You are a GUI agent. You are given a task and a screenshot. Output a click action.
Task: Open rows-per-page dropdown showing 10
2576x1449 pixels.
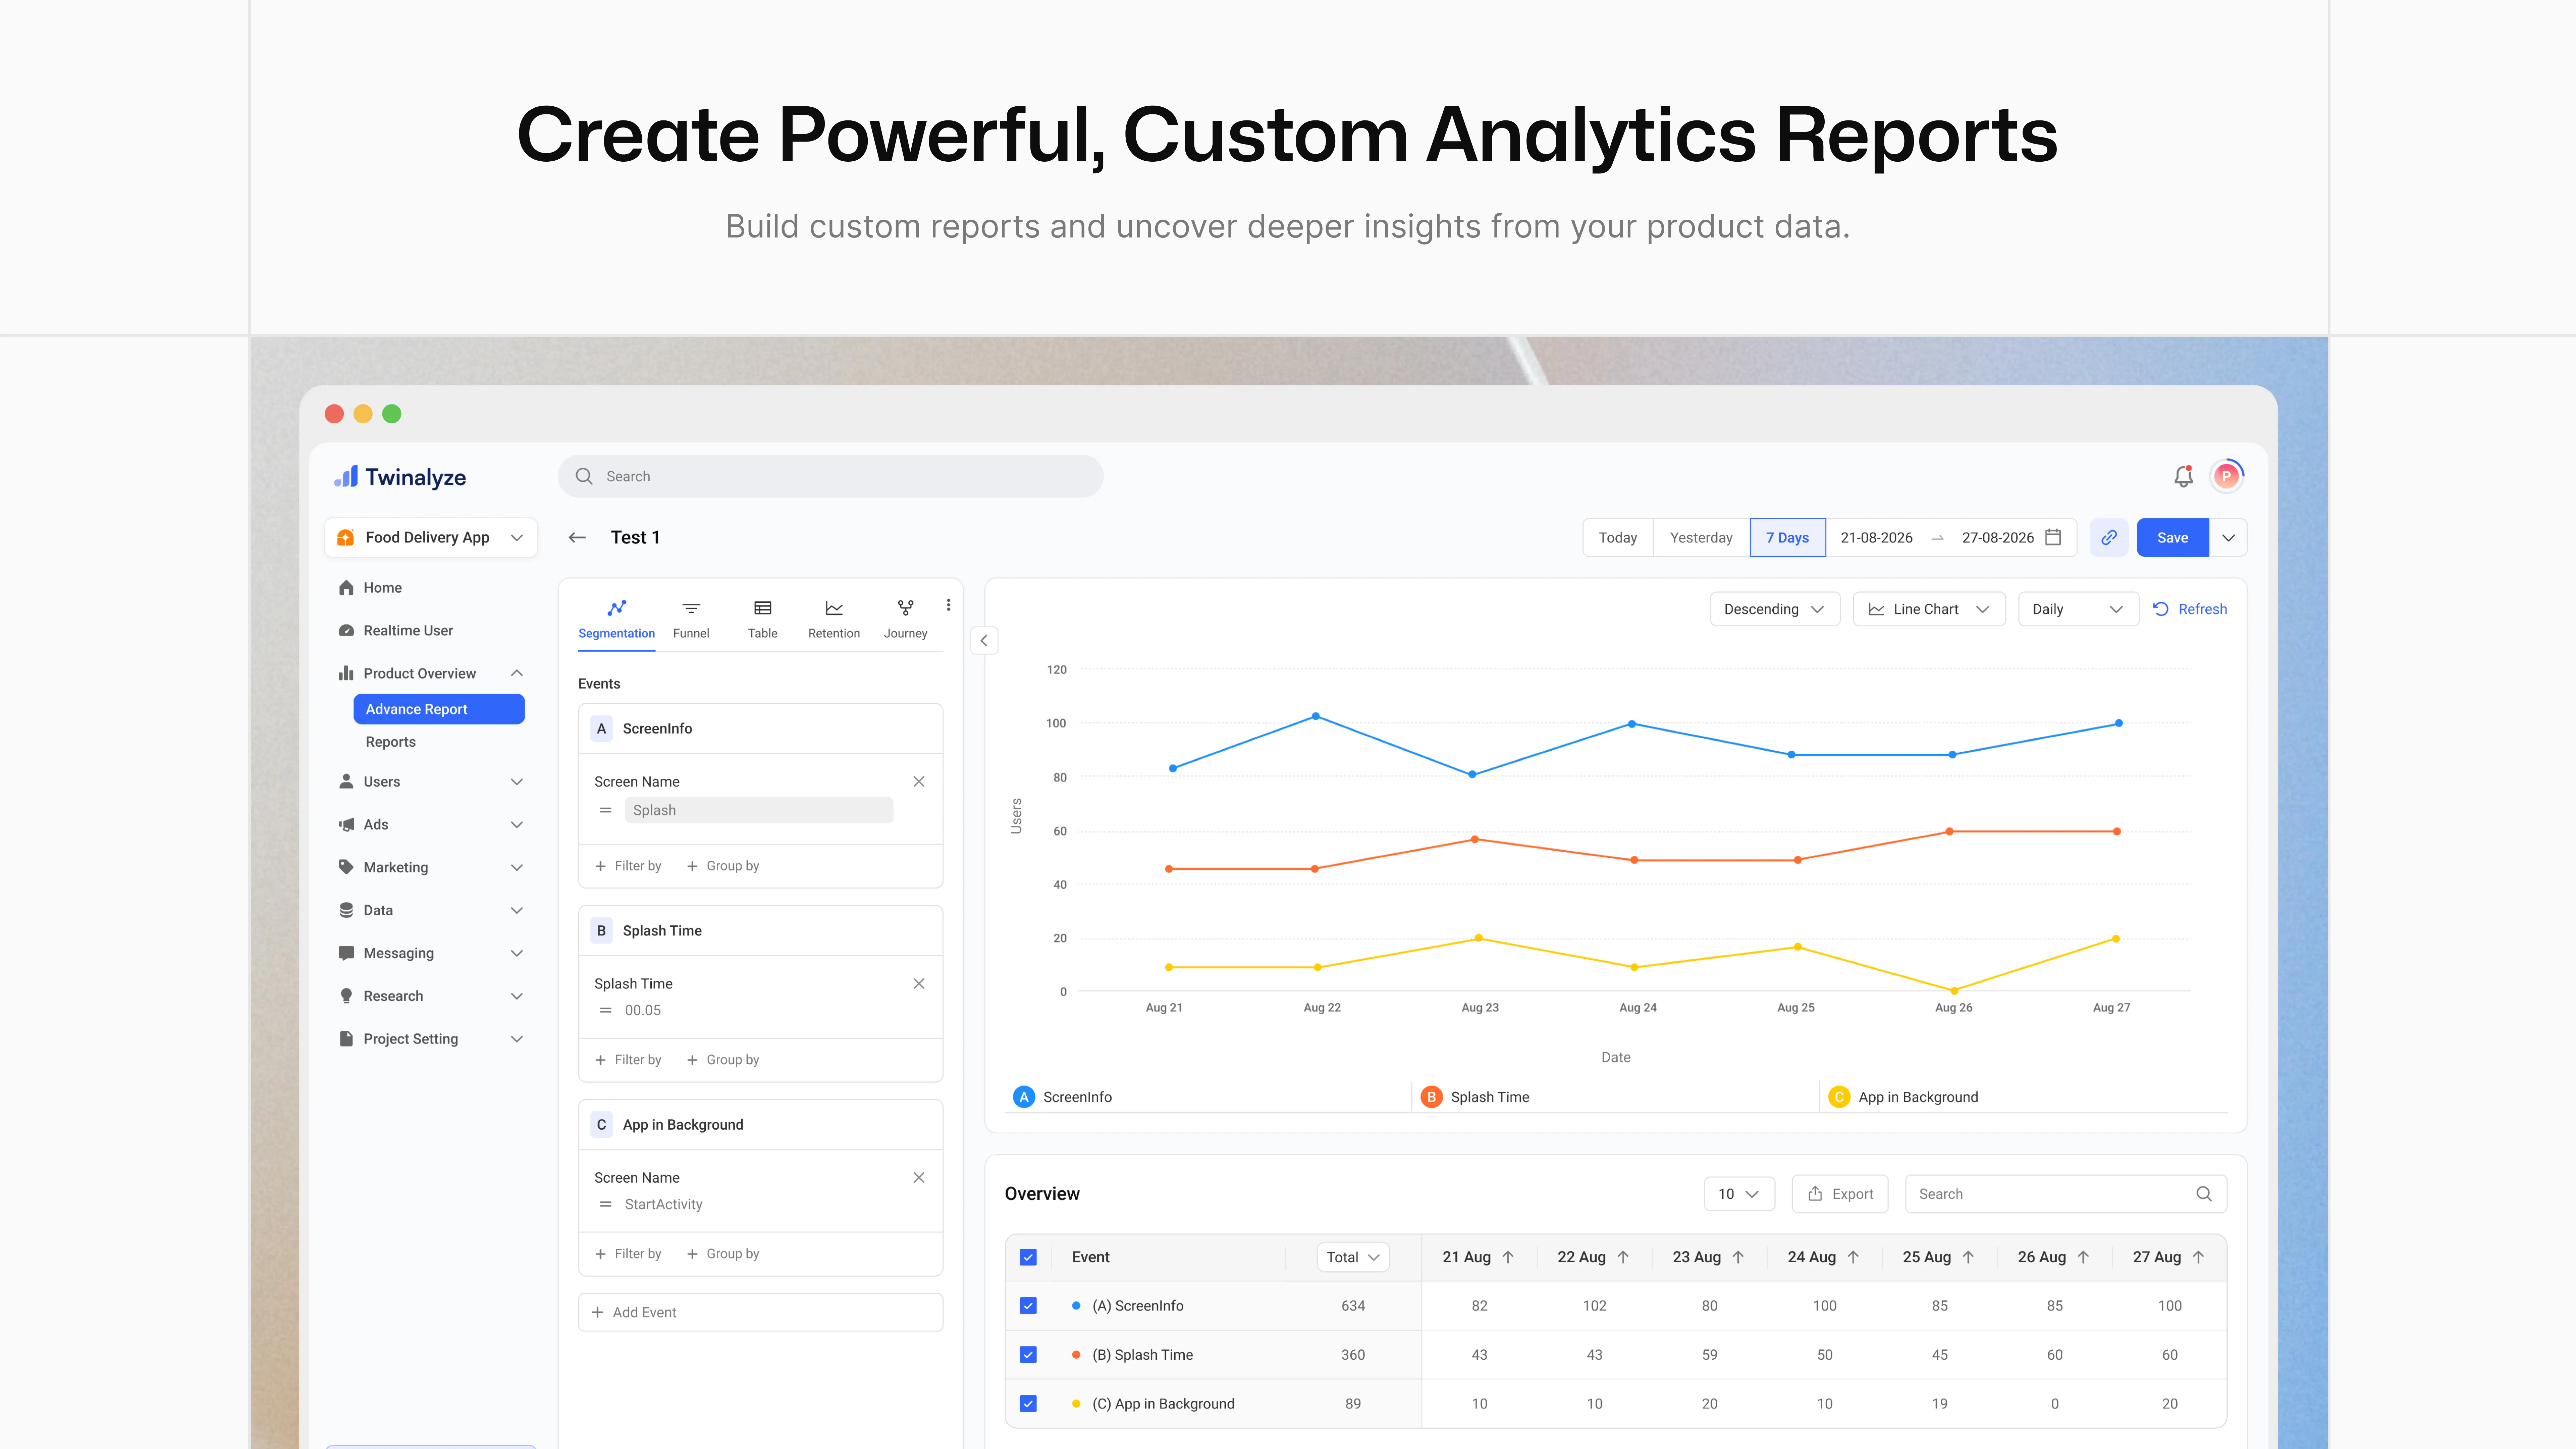pos(1739,1194)
